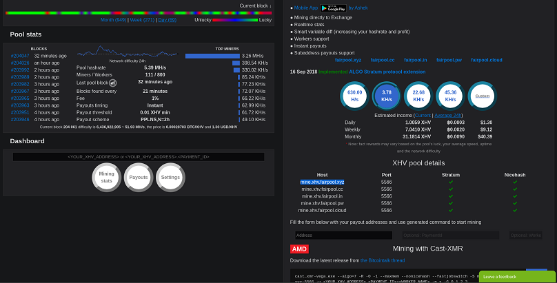Click the mine.xhv.fairpool.in host

[x=322, y=196]
